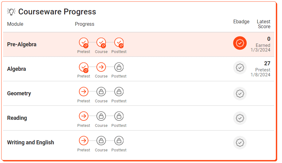Click the Geometry Ebadge icon
This screenshot has width=282, height=163.
click(240, 94)
